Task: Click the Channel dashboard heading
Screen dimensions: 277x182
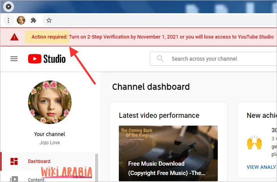Action: pyautogui.click(x=151, y=87)
